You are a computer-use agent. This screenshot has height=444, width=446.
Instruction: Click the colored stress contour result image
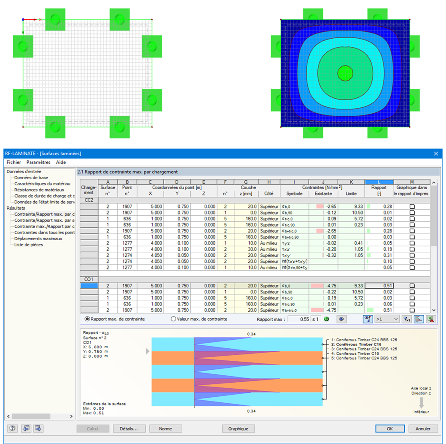click(345, 73)
